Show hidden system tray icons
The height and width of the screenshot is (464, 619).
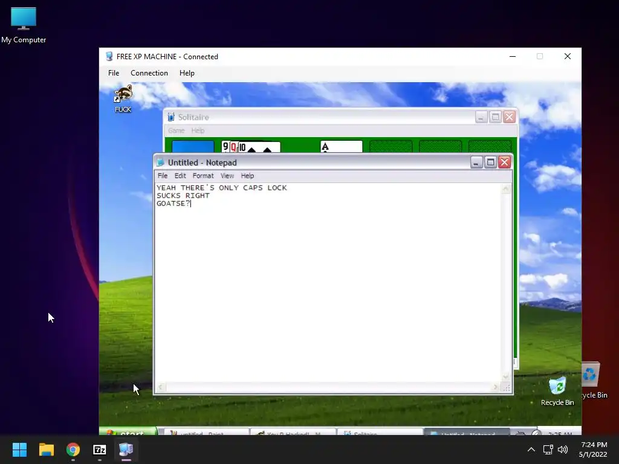click(531, 449)
